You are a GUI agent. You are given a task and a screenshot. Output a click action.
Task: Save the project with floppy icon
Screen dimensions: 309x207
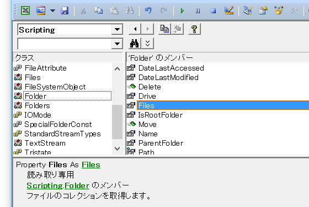[x=65, y=10]
